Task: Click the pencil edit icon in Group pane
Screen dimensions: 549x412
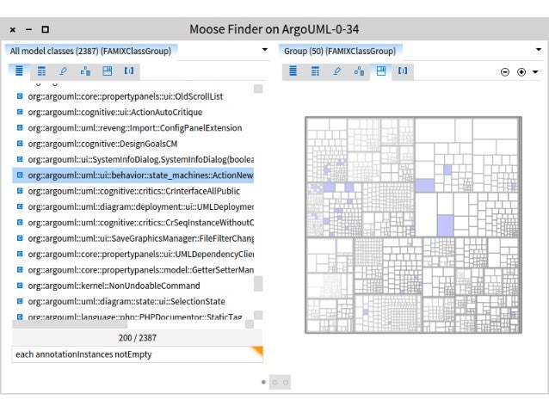Action: point(337,71)
